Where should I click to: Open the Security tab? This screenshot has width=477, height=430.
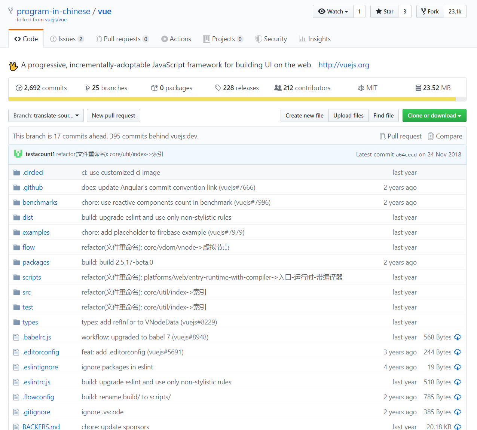271,39
